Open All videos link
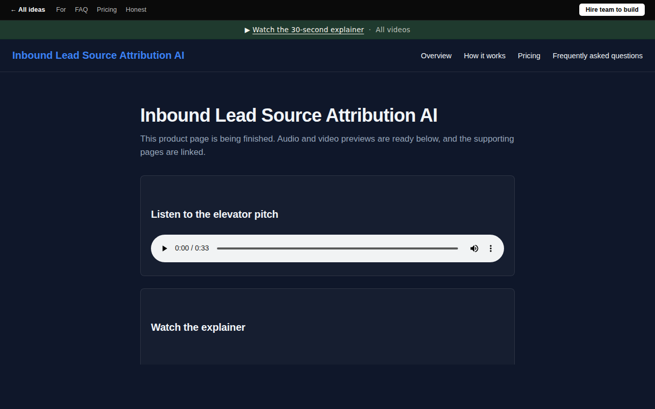This screenshot has height=409, width=655. (393, 30)
